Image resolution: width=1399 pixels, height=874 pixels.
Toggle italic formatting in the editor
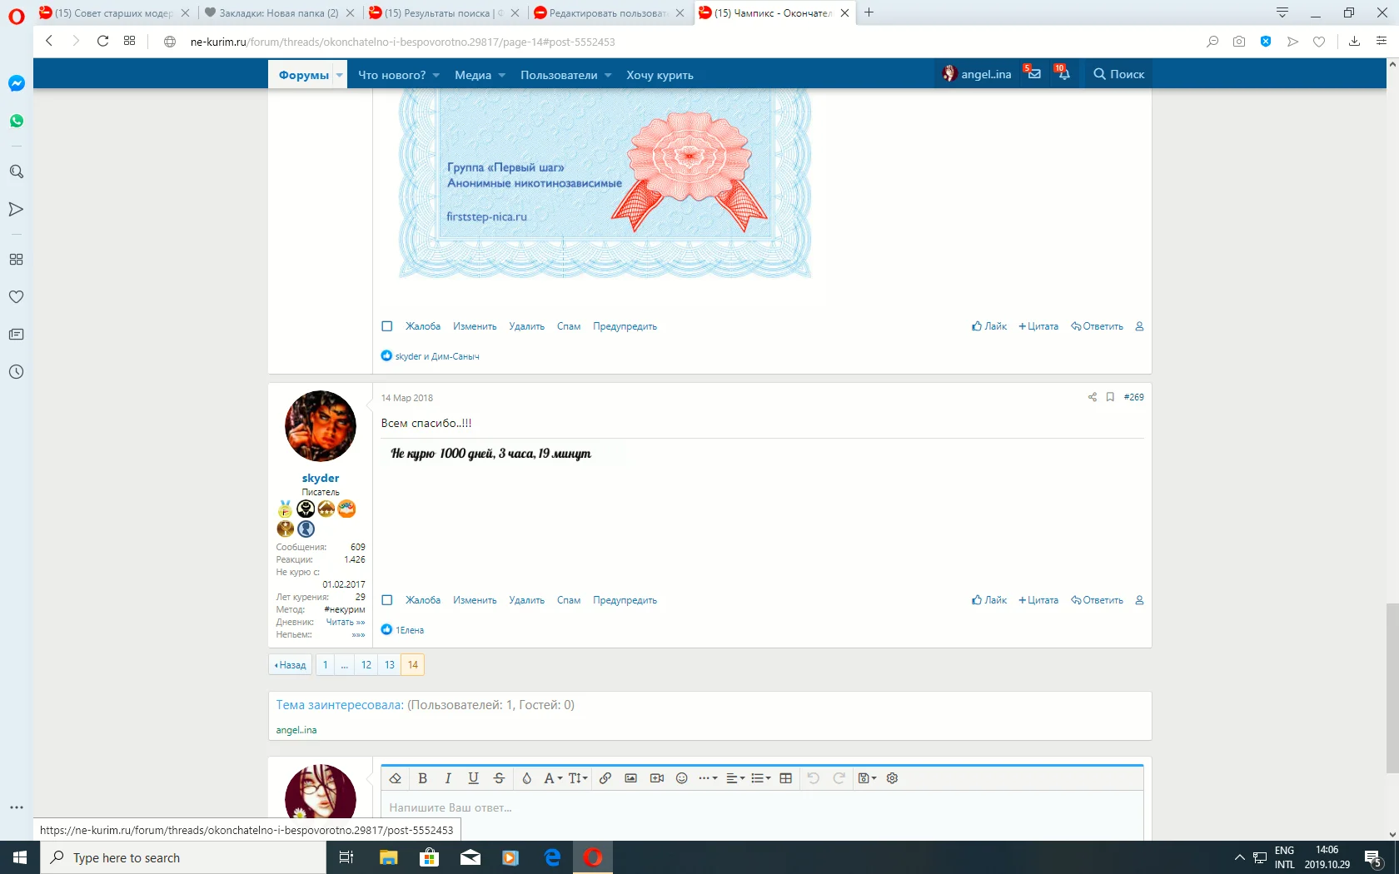448,778
